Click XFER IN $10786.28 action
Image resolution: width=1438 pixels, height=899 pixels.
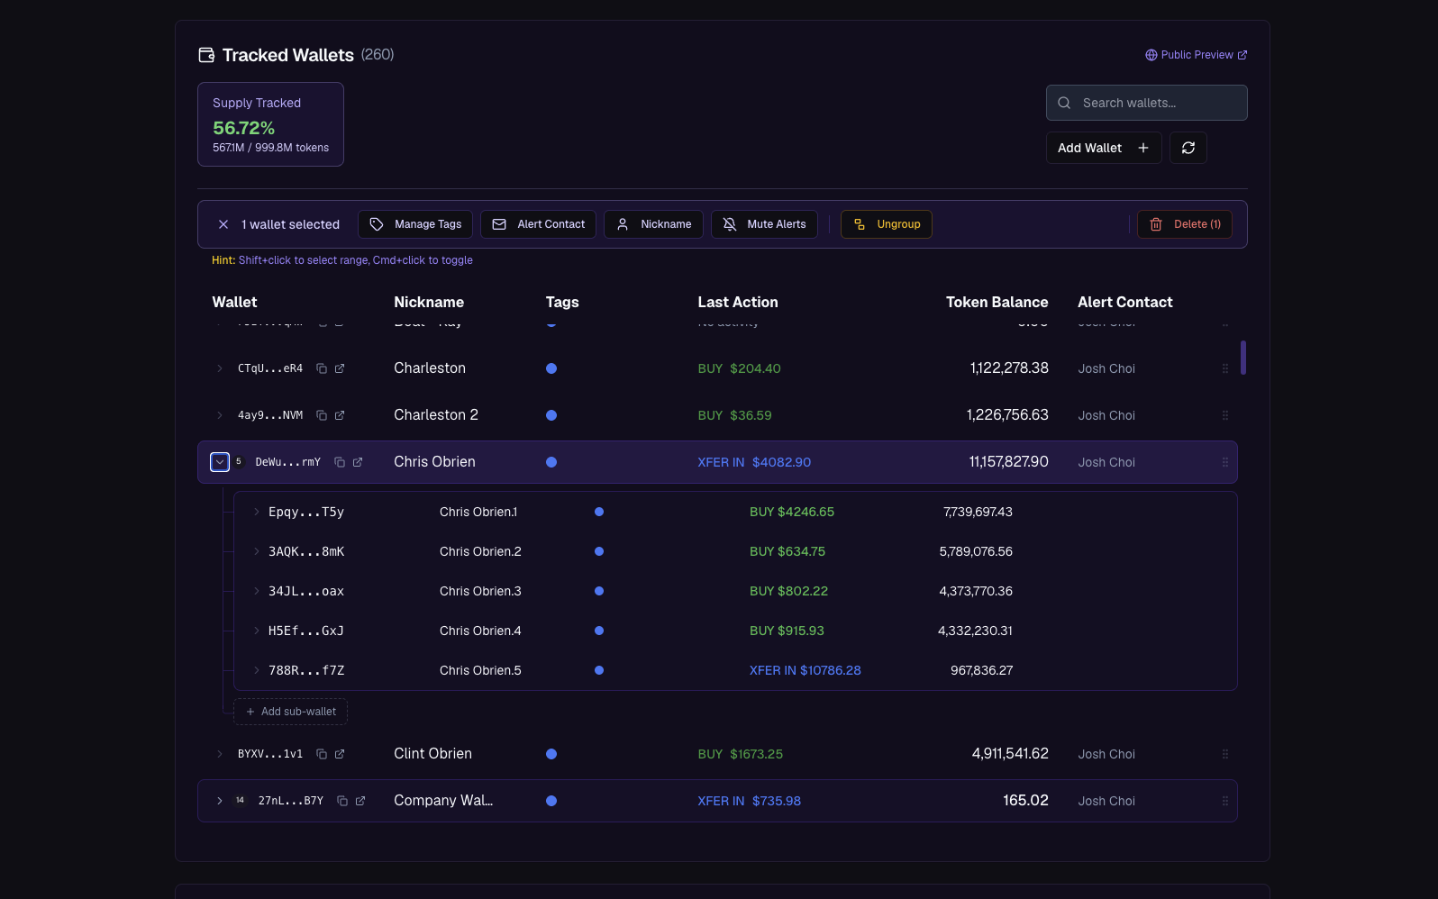coord(805,670)
